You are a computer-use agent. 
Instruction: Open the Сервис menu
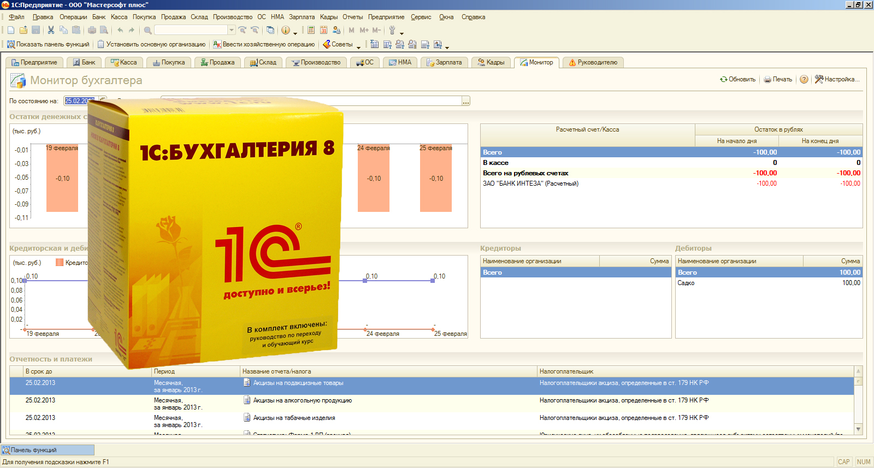(x=421, y=17)
